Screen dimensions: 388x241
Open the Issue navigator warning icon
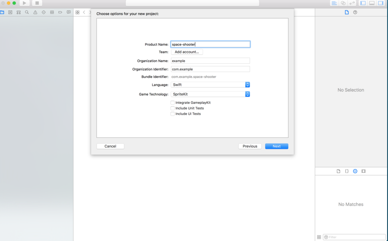point(35,12)
